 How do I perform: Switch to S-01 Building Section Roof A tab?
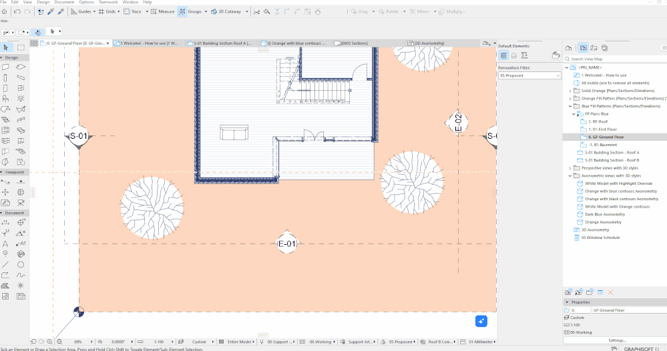pyautogui.click(x=219, y=43)
